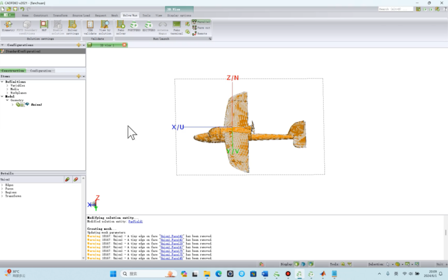Click the second pill icon in Details header
The height and width of the screenshot is (280, 448).
(76, 179)
